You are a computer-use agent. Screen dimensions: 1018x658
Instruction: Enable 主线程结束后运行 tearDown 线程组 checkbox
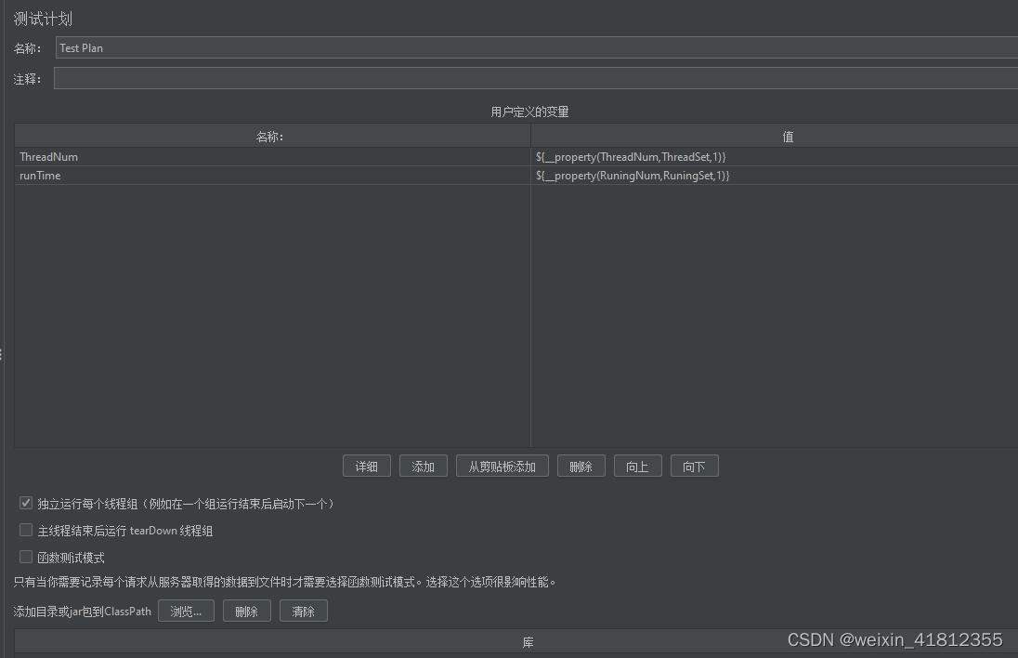click(26, 530)
